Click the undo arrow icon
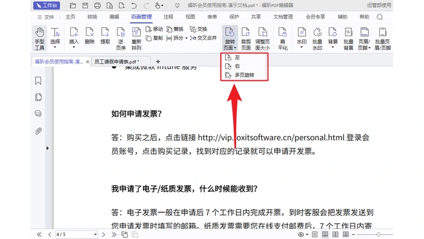The height and width of the screenshot is (239, 424). pos(134,5)
